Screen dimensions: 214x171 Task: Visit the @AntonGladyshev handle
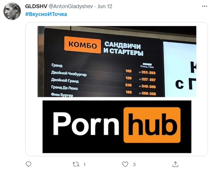(x=71, y=6)
